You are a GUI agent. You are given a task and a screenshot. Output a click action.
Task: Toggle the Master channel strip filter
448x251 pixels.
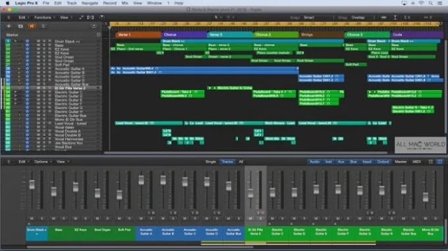click(x=401, y=162)
